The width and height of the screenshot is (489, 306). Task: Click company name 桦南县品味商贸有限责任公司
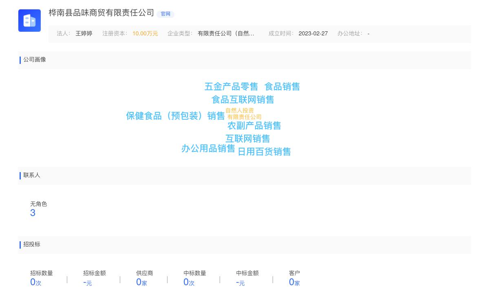point(101,13)
